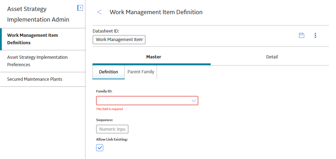
Task: Save the datasheet with the disk icon
Action: [301, 35]
